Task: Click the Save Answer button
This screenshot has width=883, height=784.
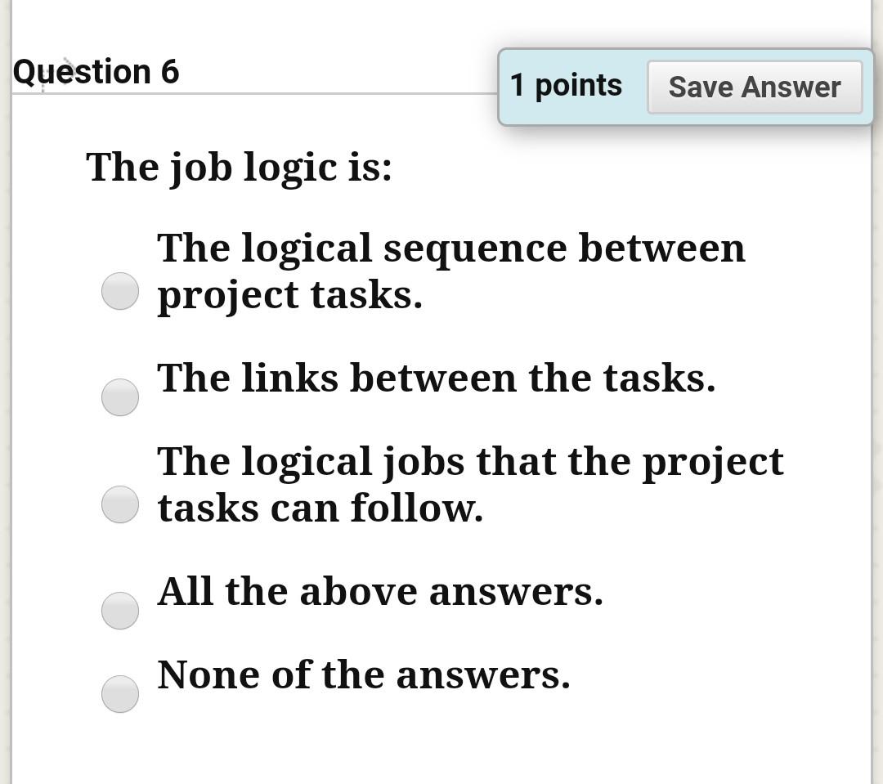Action: tap(754, 87)
